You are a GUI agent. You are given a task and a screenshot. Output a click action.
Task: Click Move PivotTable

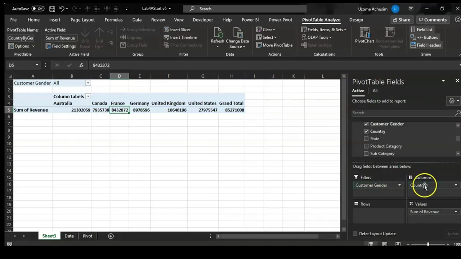click(x=274, y=45)
